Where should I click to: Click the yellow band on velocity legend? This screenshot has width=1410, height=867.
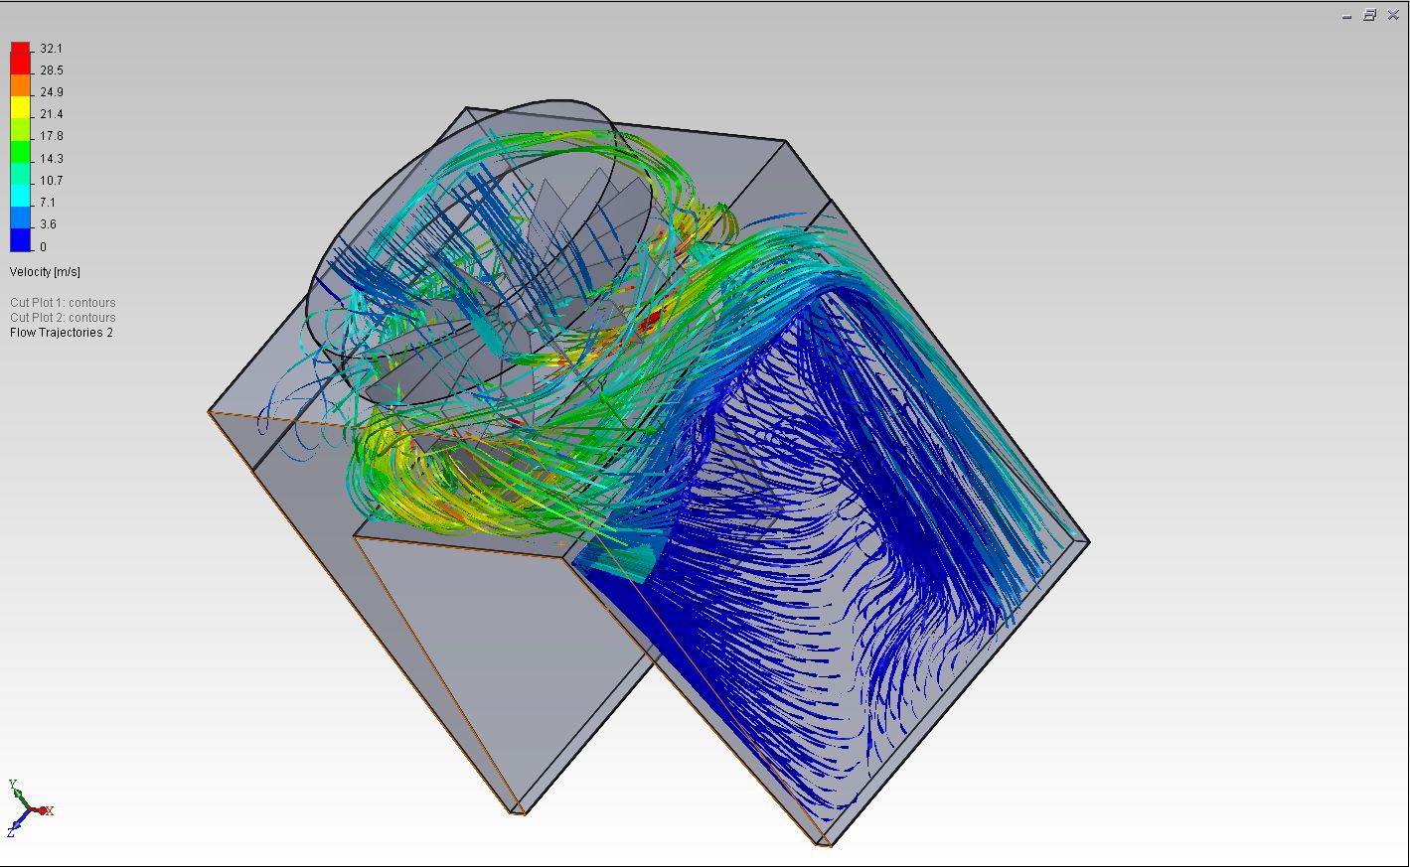click(x=20, y=107)
